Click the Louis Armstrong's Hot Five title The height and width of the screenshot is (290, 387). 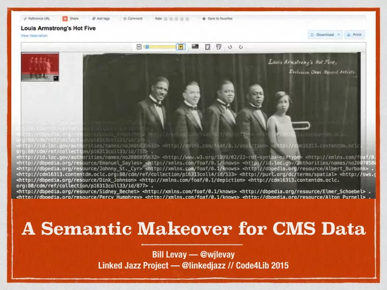point(58,28)
